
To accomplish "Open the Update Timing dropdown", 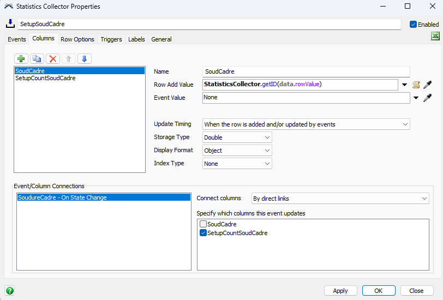I will coord(306,124).
